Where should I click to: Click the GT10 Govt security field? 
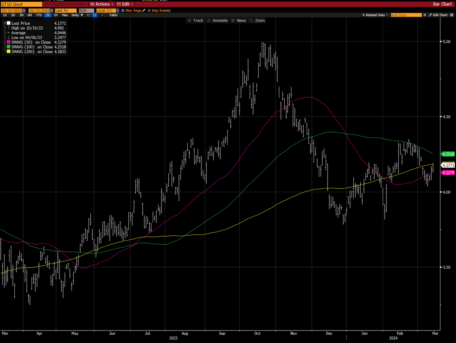[21, 4]
